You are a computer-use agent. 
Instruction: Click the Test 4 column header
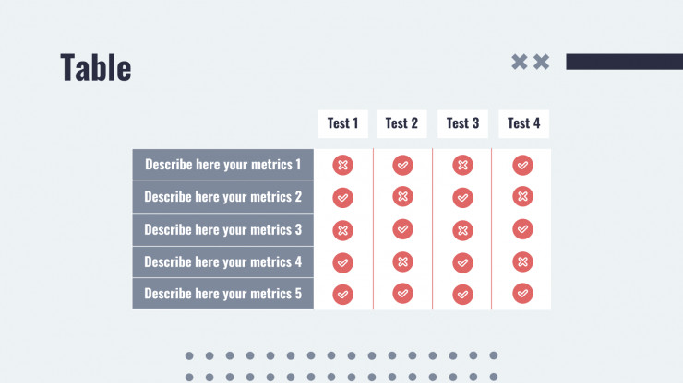523,123
